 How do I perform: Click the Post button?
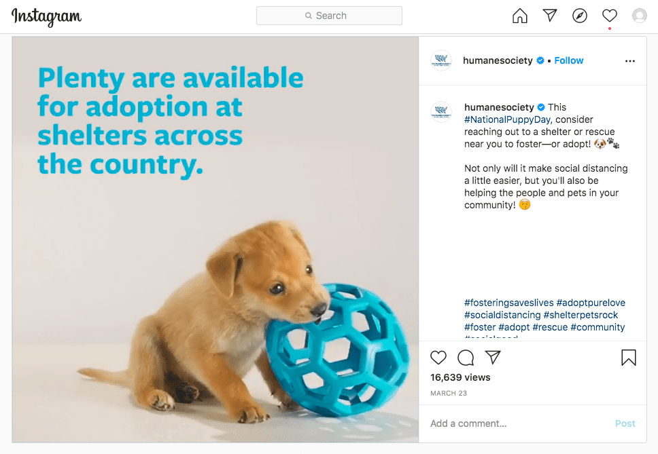coord(625,423)
